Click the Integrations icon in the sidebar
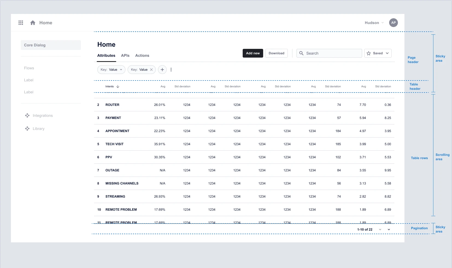This screenshot has height=268, width=452. [27, 115]
